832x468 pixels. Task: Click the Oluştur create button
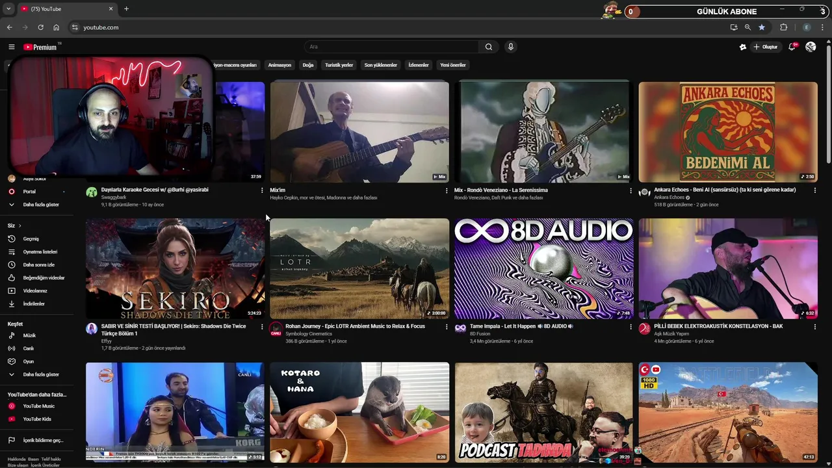pos(765,47)
